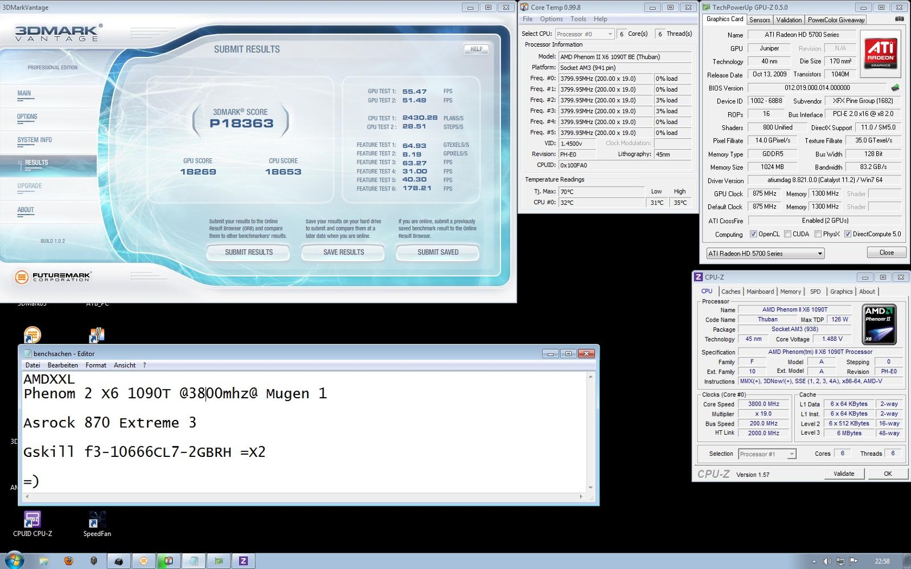911x569 pixels.
Task: Click the GPU-Z BIOS save chip icon
Action: 895,88
